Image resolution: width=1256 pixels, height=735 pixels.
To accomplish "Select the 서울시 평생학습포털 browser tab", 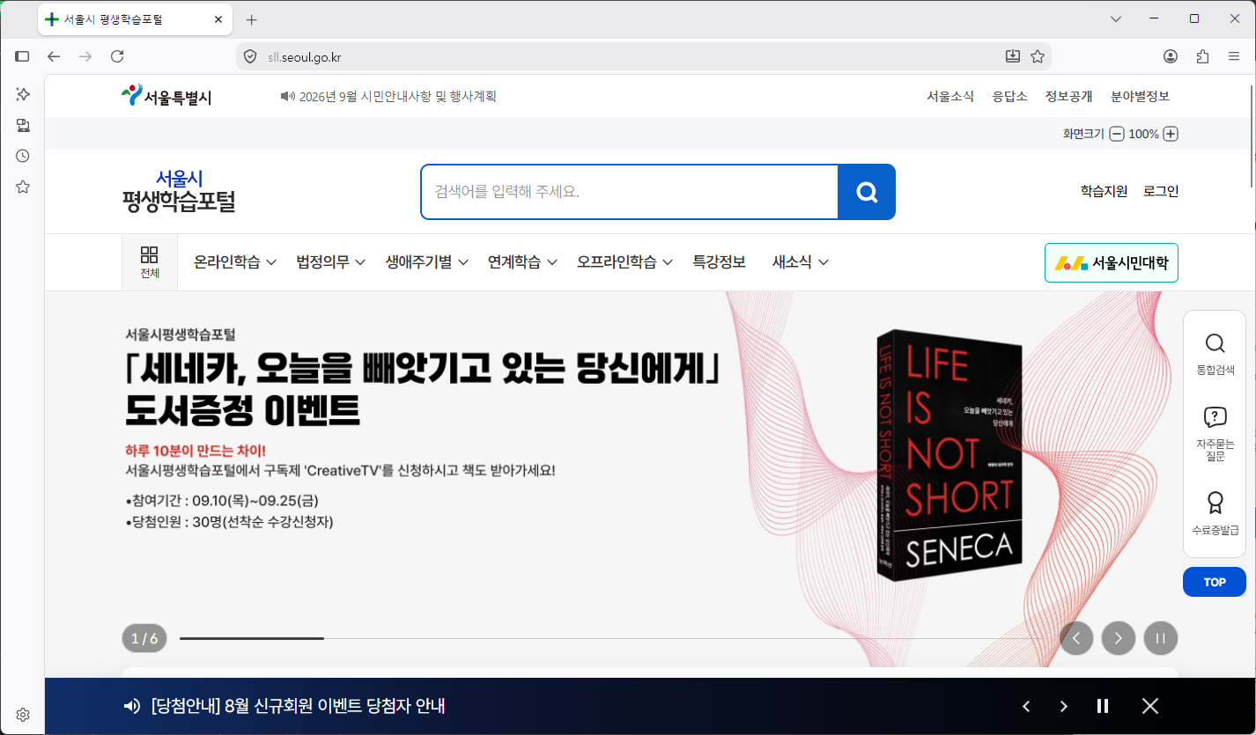I will (x=137, y=19).
